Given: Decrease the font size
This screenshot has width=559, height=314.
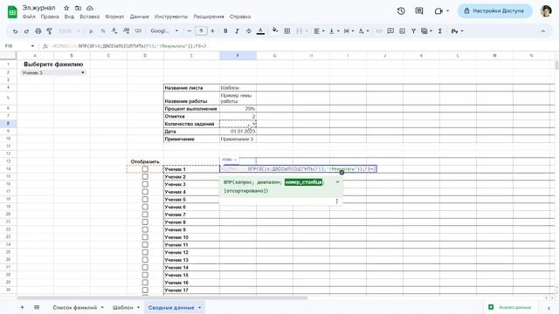Looking at the screenshot, I should tap(190, 31).
